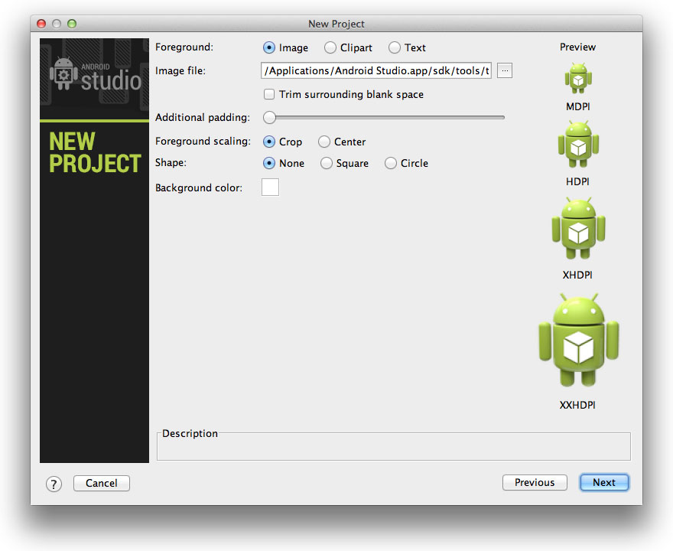This screenshot has height=551, width=673.
Task: Select Center foreground scaling
Action: (324, 142)
